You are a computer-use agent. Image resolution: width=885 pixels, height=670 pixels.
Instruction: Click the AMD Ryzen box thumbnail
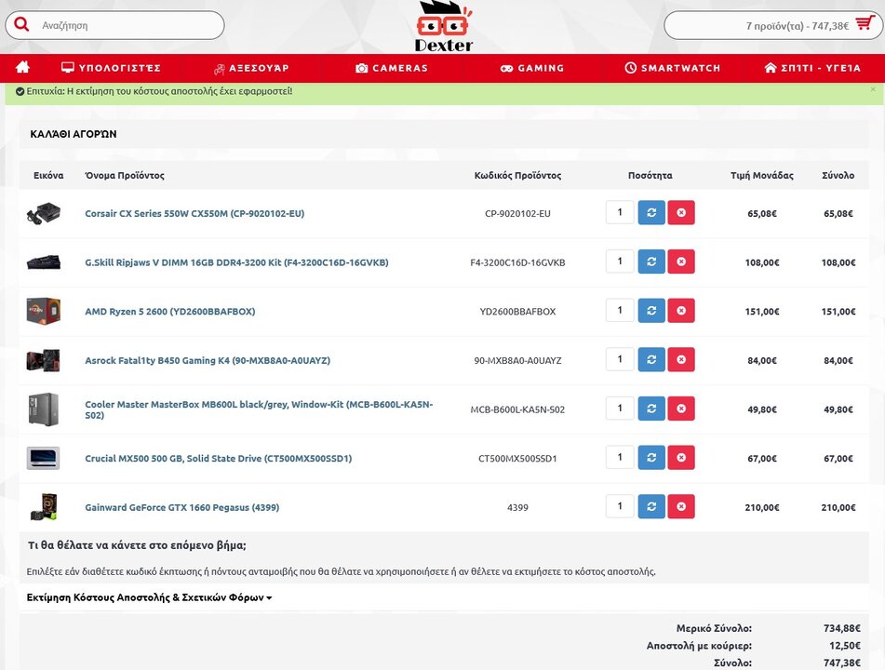[44, 311]
